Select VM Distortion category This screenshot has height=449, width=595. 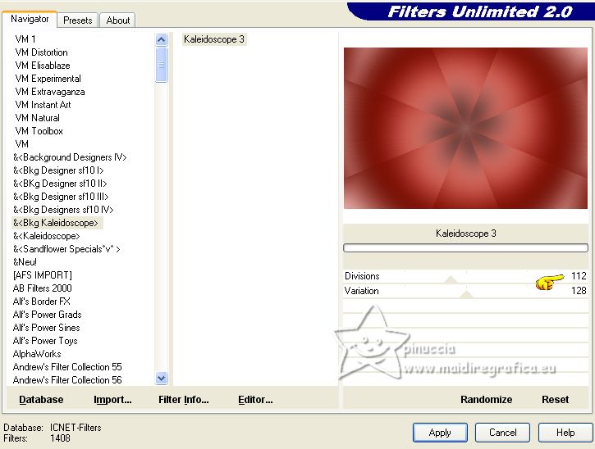point(41,52)
